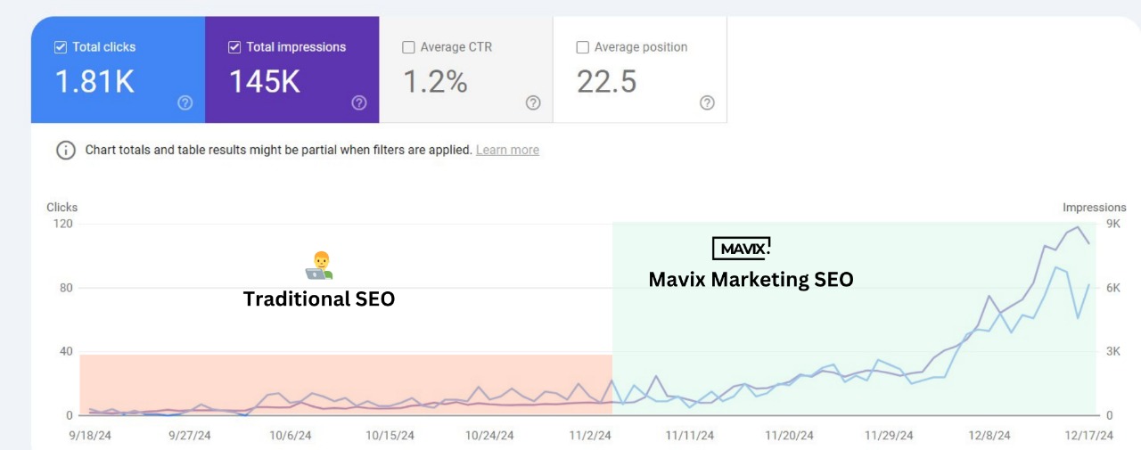This screenshot has width=1141, height=450.
Task: Click the 1.2% average CTR value
Action: [x=435, y=82]
